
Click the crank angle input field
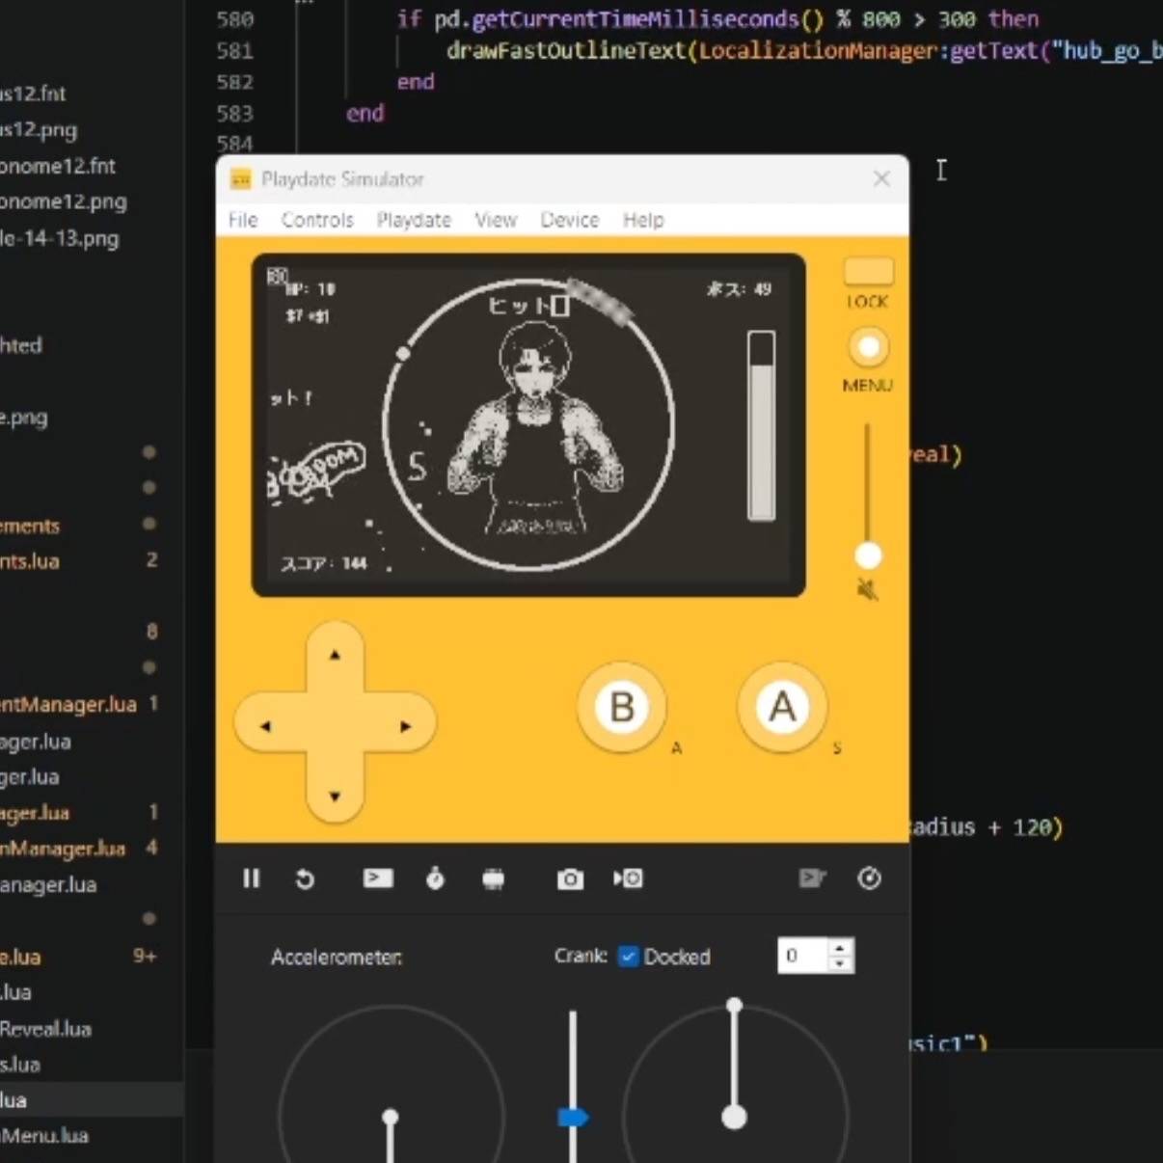[802, 956]
